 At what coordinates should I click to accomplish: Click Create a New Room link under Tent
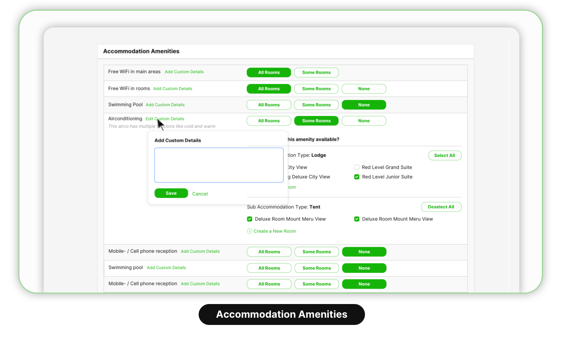[x=274, y=231]
